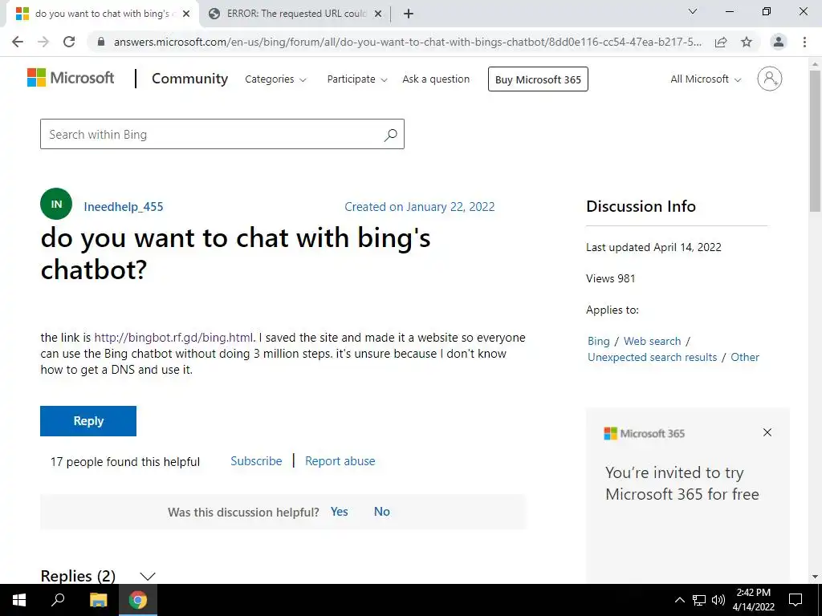Open Chrome's three-dot menu
Screen dimensions: 822x616
(804, 42)
